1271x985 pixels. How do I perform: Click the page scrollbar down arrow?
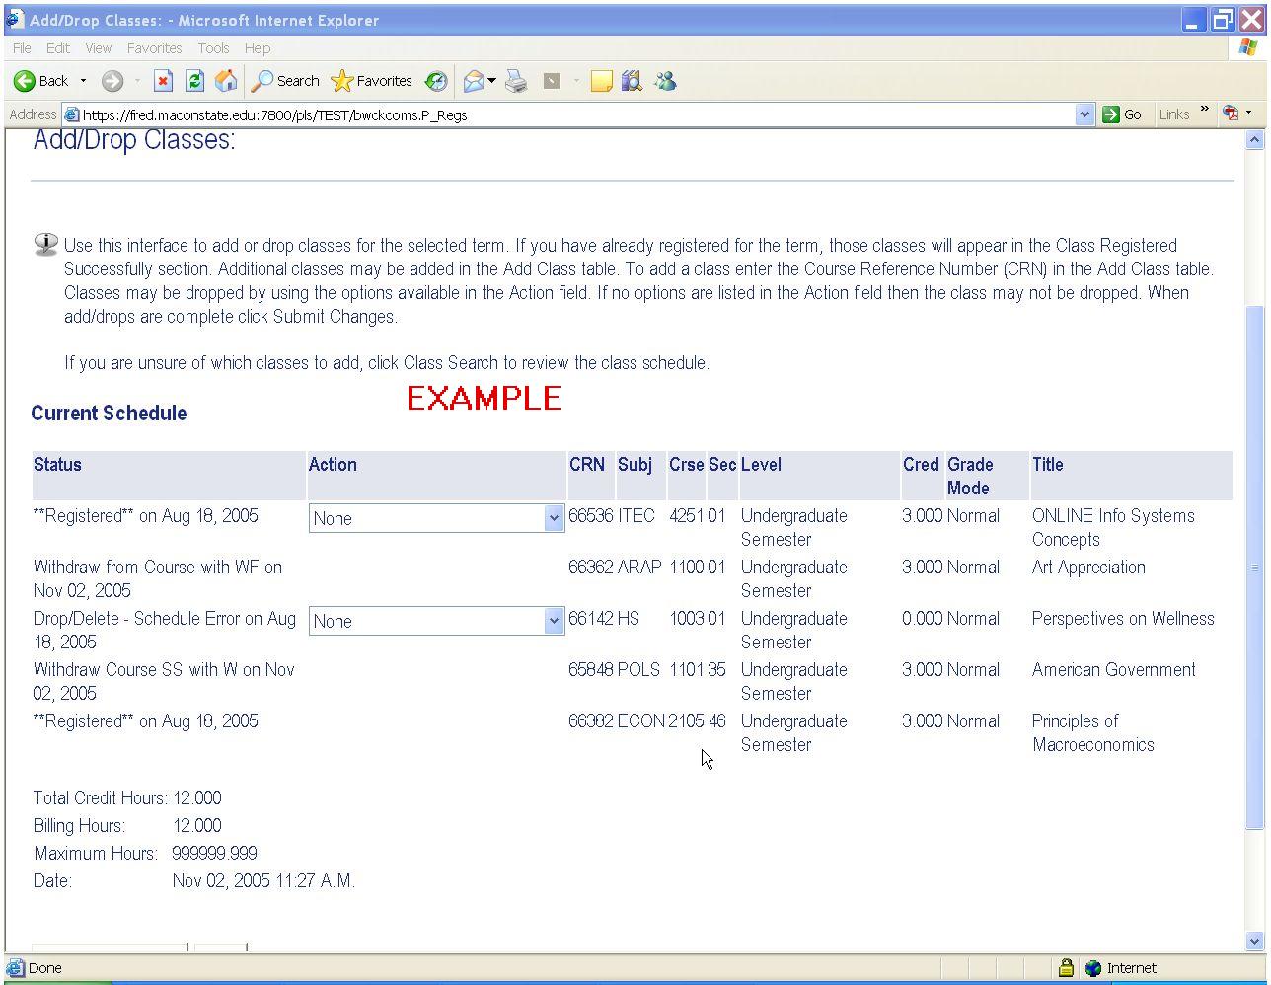tap(1255, 942)
